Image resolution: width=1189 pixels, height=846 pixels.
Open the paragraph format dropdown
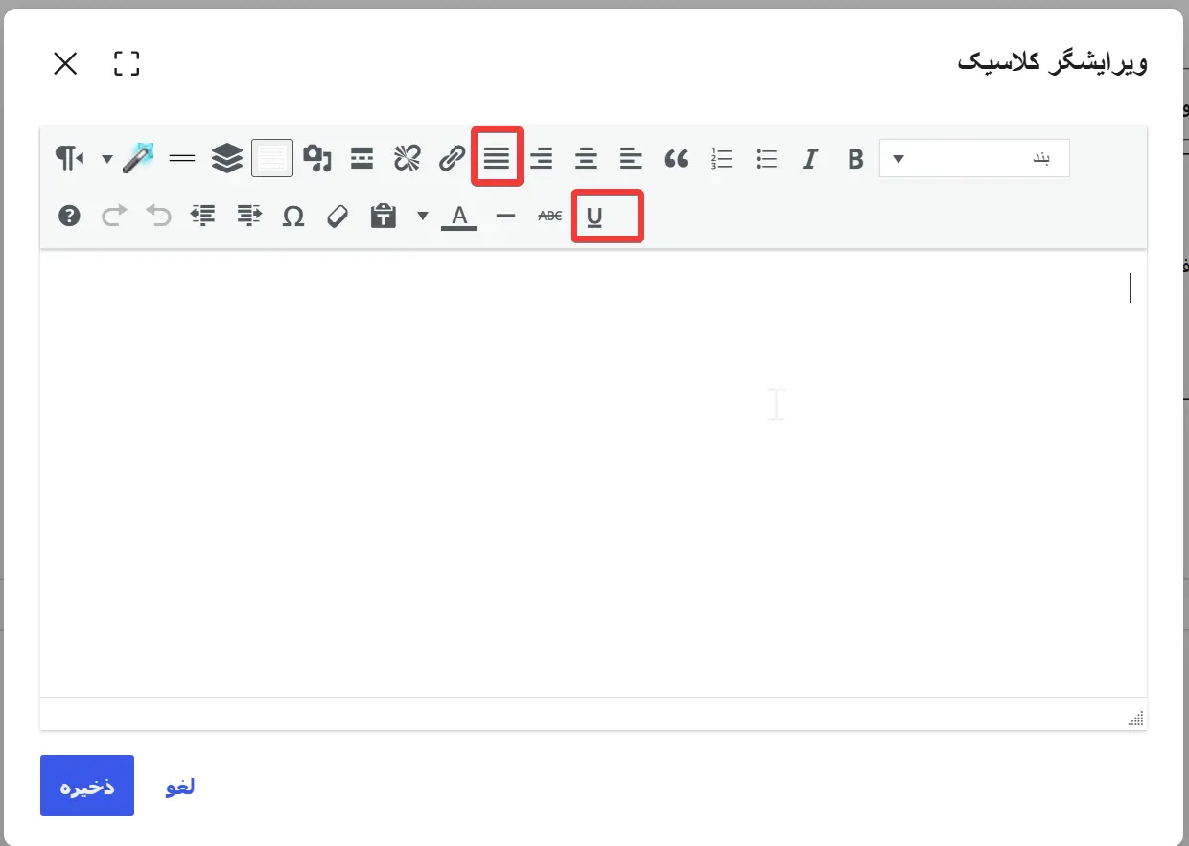[x=974, y=159]
